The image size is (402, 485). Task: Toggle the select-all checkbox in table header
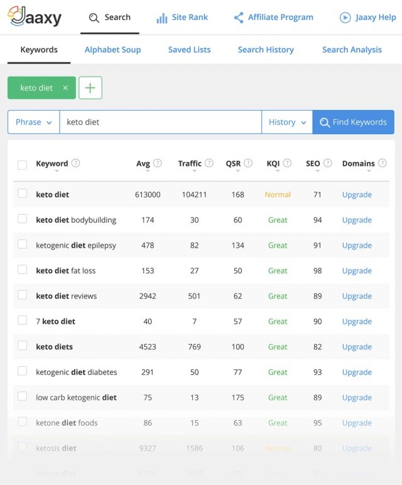23,165
